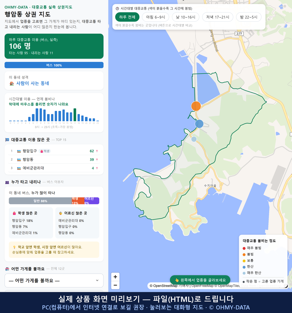Click 예비군관리대 0% in 어르신 많은 곳

tap(71, 221)
